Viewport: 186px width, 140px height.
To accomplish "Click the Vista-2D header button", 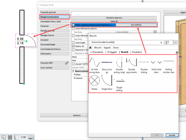I will 114,21.
